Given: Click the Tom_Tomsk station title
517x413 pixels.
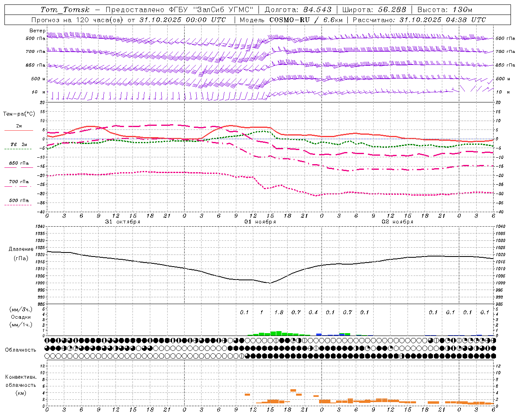Looking at the screenshot, I should (x=65, y=10).
